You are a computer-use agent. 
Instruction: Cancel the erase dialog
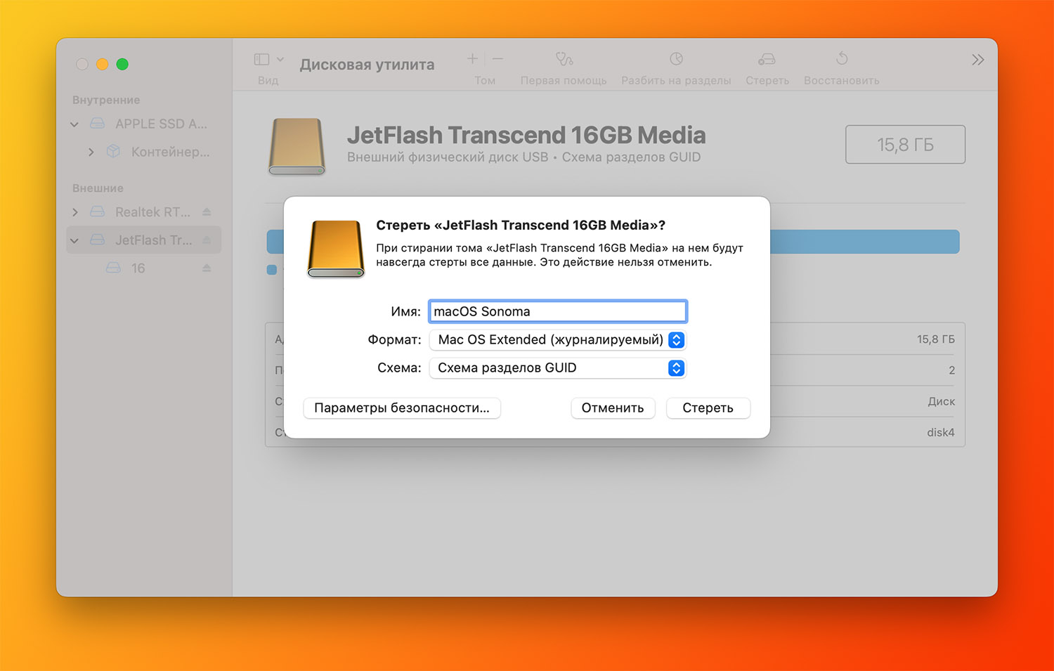tap(613, 408)
